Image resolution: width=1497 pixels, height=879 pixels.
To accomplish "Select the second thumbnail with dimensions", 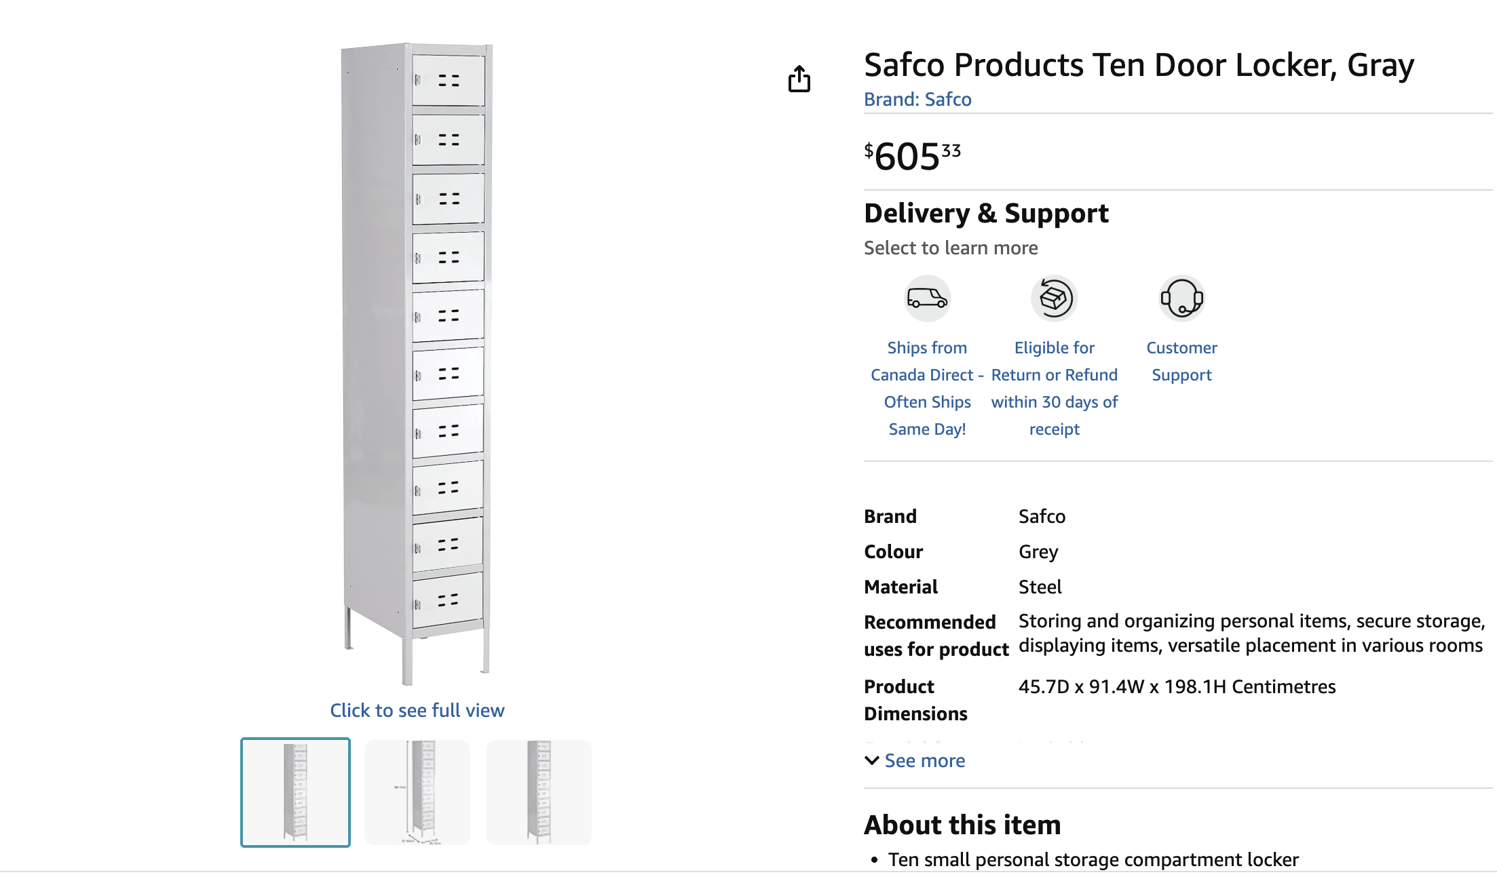I will click(417, 792).
